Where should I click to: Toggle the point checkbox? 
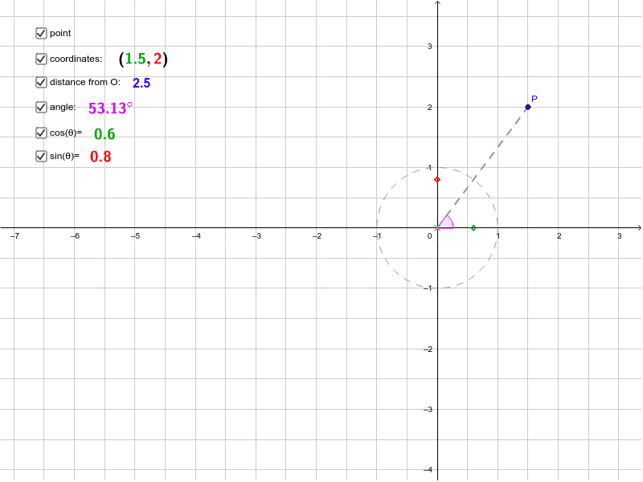[x=40, y=33]
